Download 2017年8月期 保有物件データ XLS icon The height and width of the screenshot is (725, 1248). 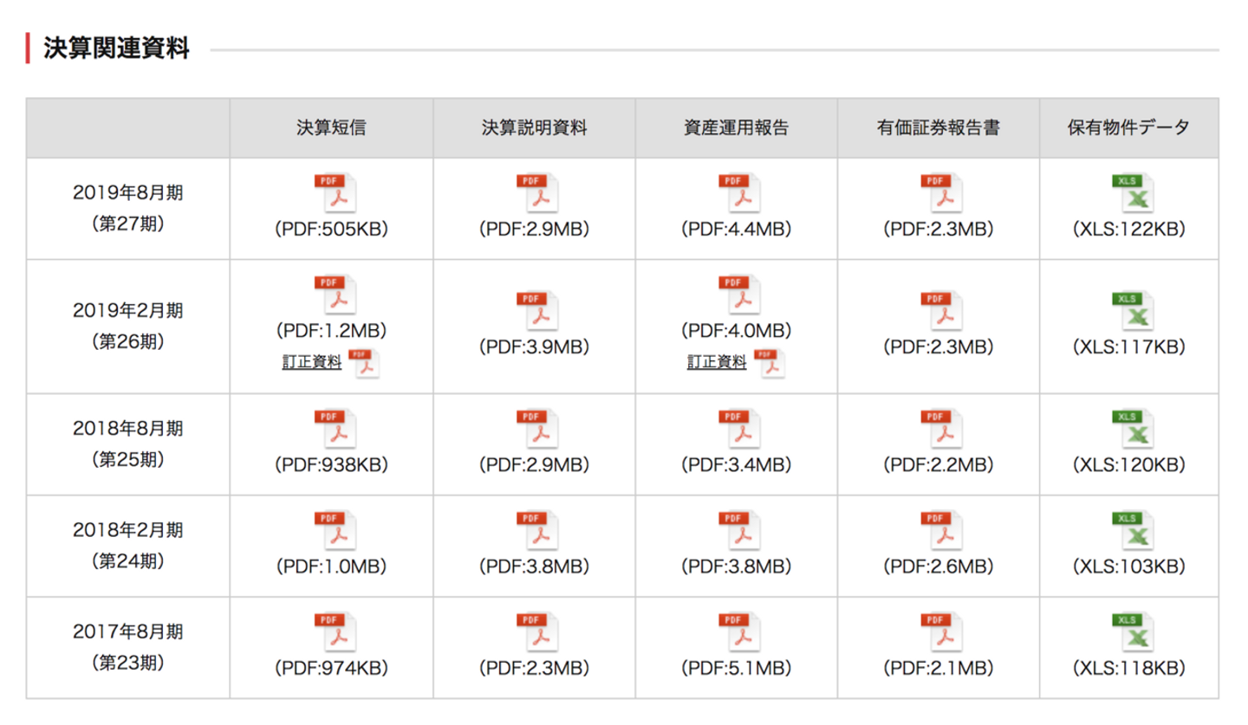point(1132,631)
